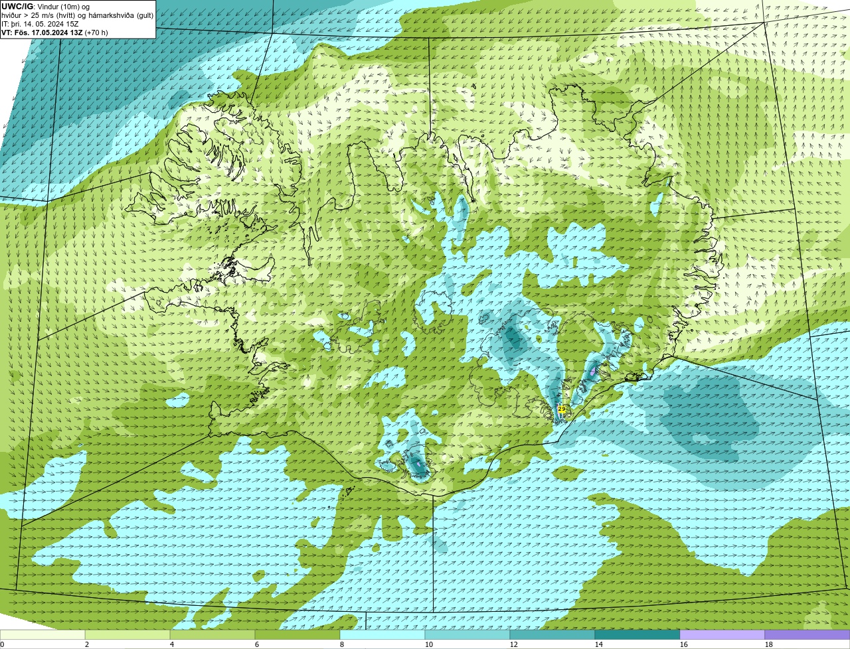The width and height of the screenshot is (850, 649).
Task: Select the 6–8 m/s olive green legend swatch
Action: [x=297, y=634]
